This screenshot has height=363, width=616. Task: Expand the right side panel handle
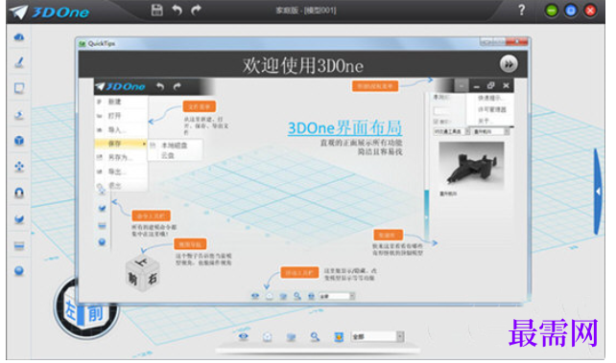[x=598, y=192]
